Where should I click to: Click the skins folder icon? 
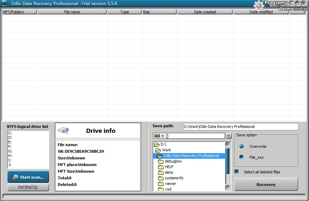pyautogui.click(x=161, y=173)
